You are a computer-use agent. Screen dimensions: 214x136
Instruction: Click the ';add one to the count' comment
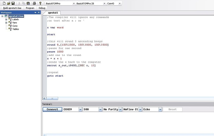(64, 55)
